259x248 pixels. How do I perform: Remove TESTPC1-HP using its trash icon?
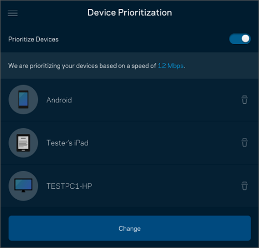244,186
